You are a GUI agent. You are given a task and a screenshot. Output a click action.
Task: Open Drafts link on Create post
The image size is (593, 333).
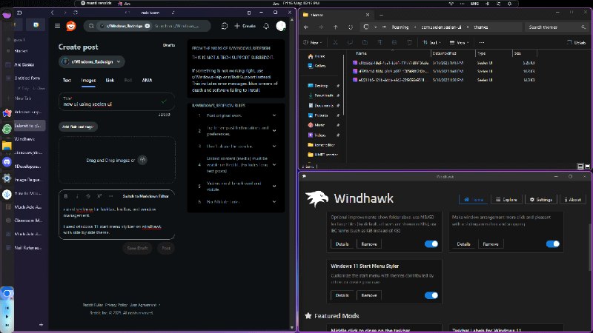(169, 45)
